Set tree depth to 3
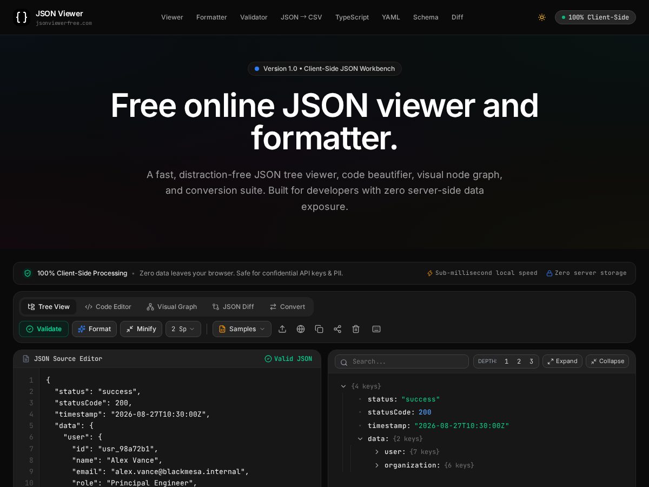This screenshot has height=487, width=649. pyautogui.click(x=531, y=361)
